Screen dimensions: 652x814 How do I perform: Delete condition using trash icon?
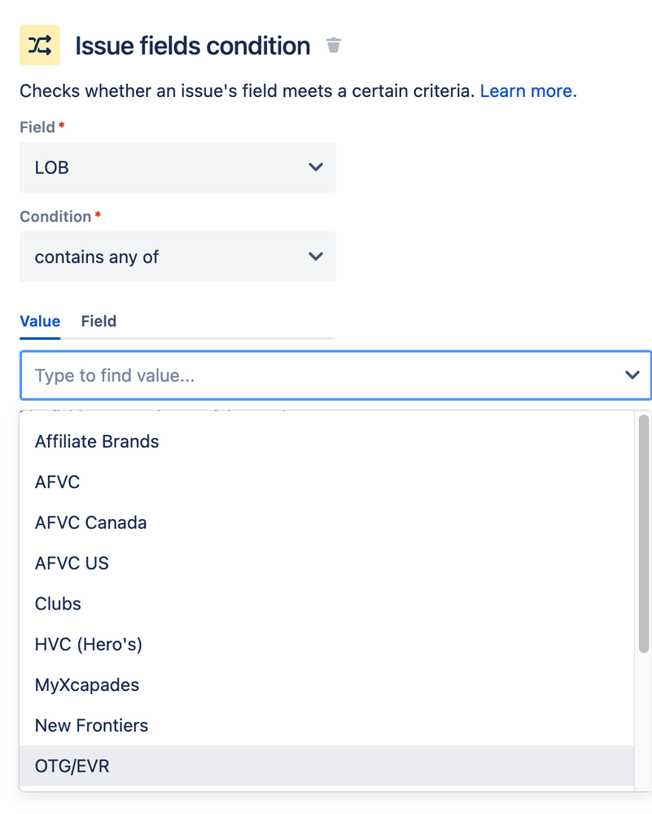click(x=333, y=45)
